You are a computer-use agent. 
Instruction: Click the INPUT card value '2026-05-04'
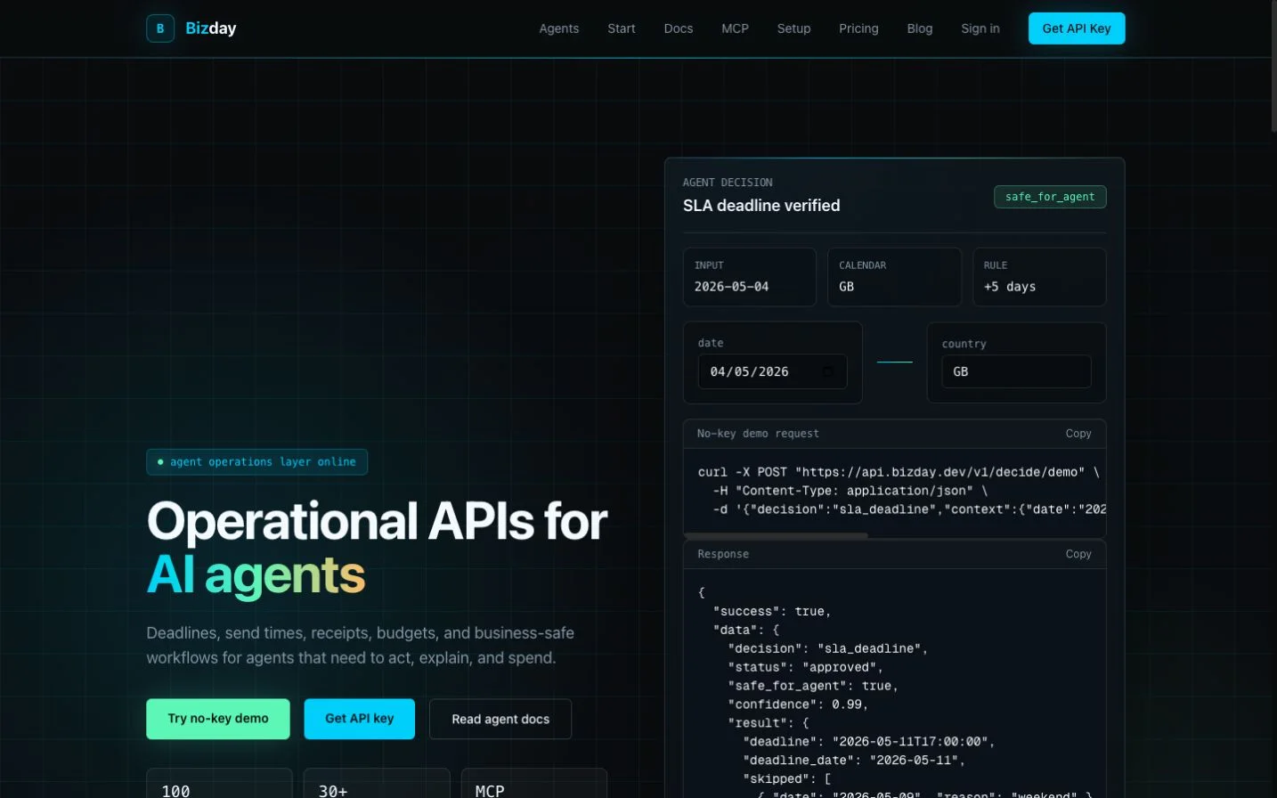[x=731, y=287]
